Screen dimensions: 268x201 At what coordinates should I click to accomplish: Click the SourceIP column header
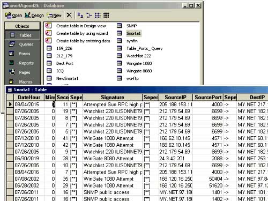click(175, 98)
